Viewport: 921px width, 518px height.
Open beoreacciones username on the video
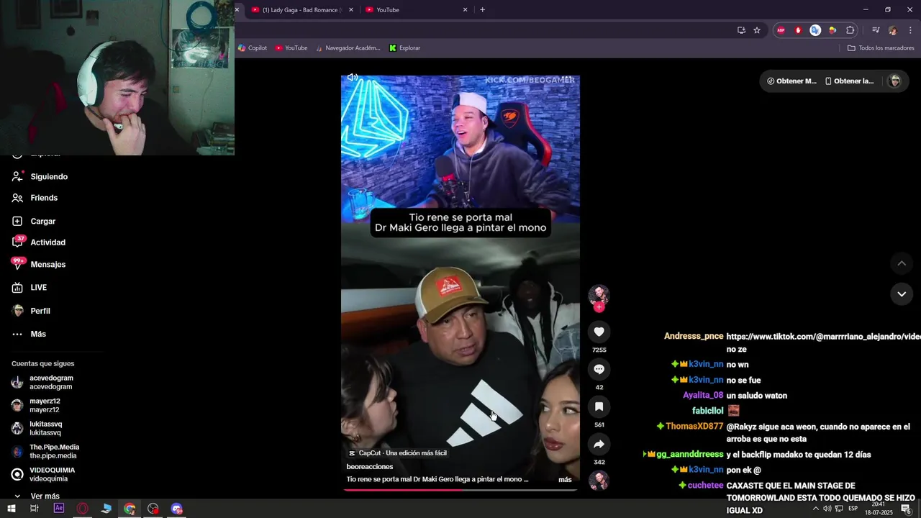[369, 466]
